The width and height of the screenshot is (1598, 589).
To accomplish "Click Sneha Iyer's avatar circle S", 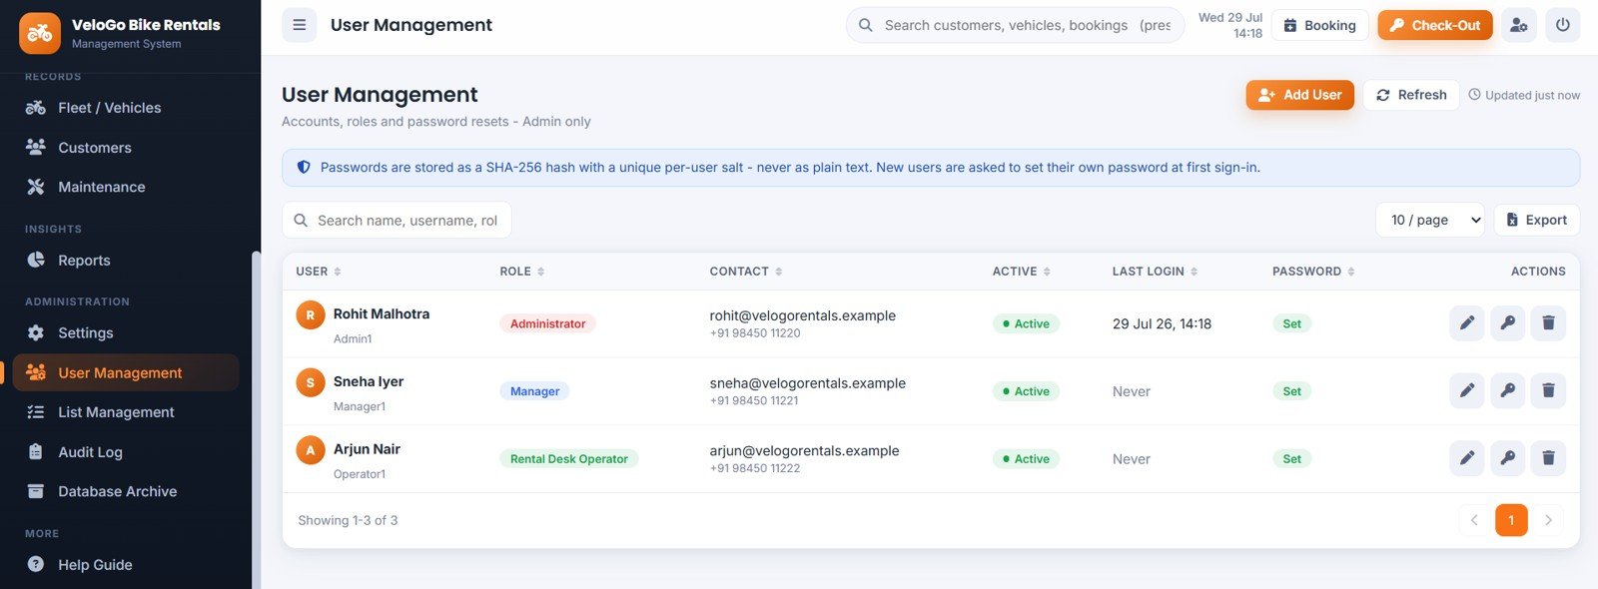I will [311, 382].
